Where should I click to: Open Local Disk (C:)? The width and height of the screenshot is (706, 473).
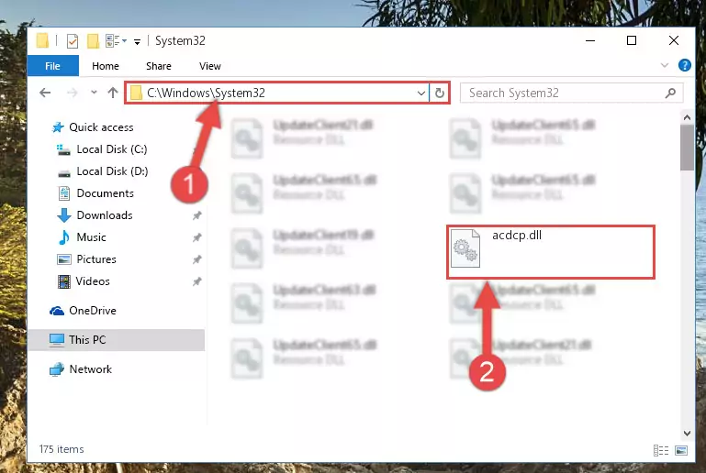112,149
